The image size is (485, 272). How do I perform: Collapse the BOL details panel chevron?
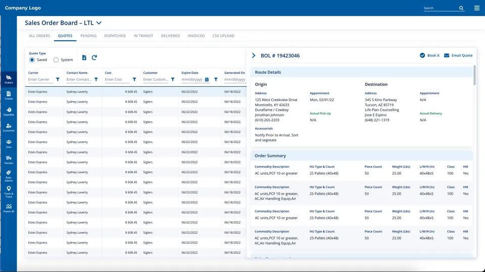click(x=254, y=55)
